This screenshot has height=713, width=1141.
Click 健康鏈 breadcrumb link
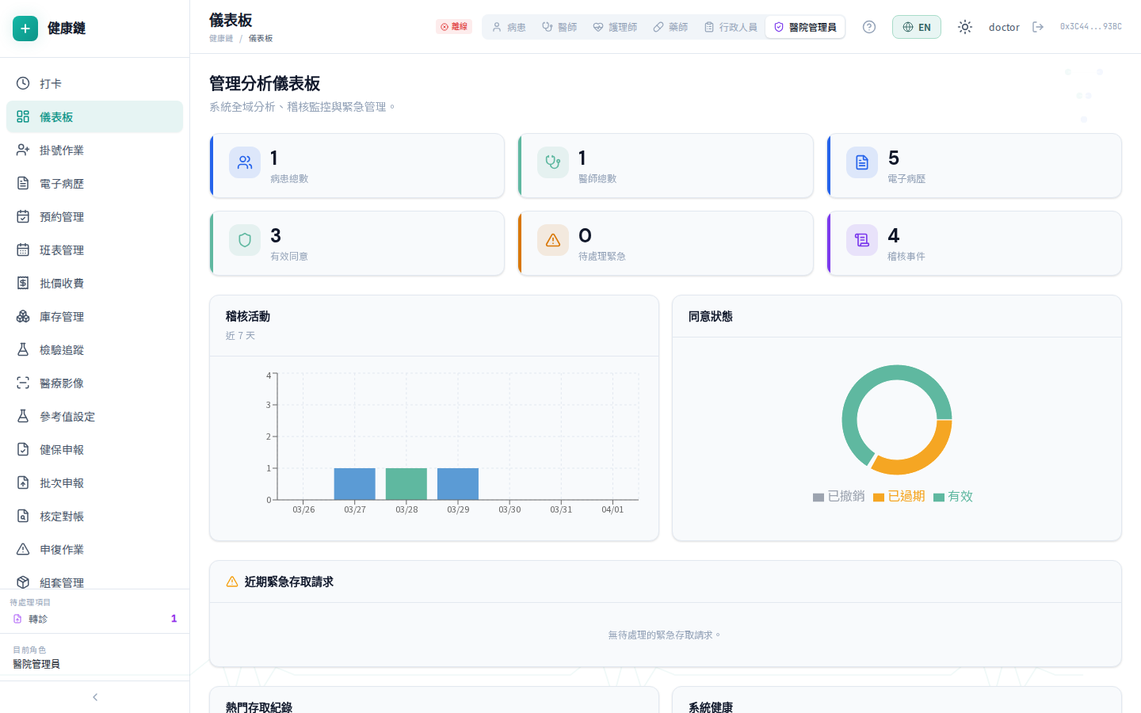221,39
